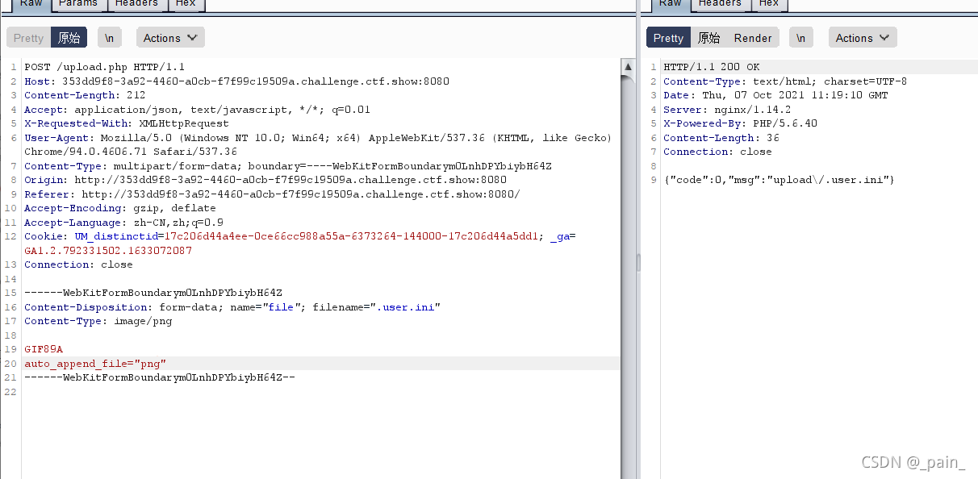Open request Actions dropdown
The width and height of the screenshot is (978, 479).
[170, 38]
